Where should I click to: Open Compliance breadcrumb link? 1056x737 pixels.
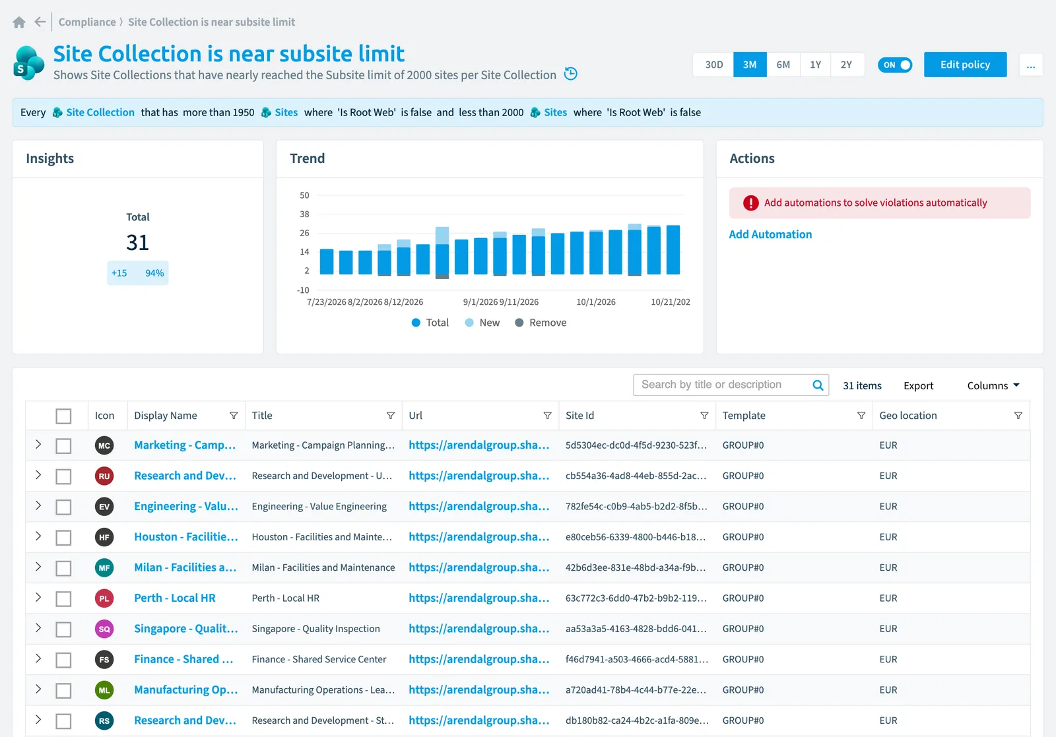(x=87, y=22)
